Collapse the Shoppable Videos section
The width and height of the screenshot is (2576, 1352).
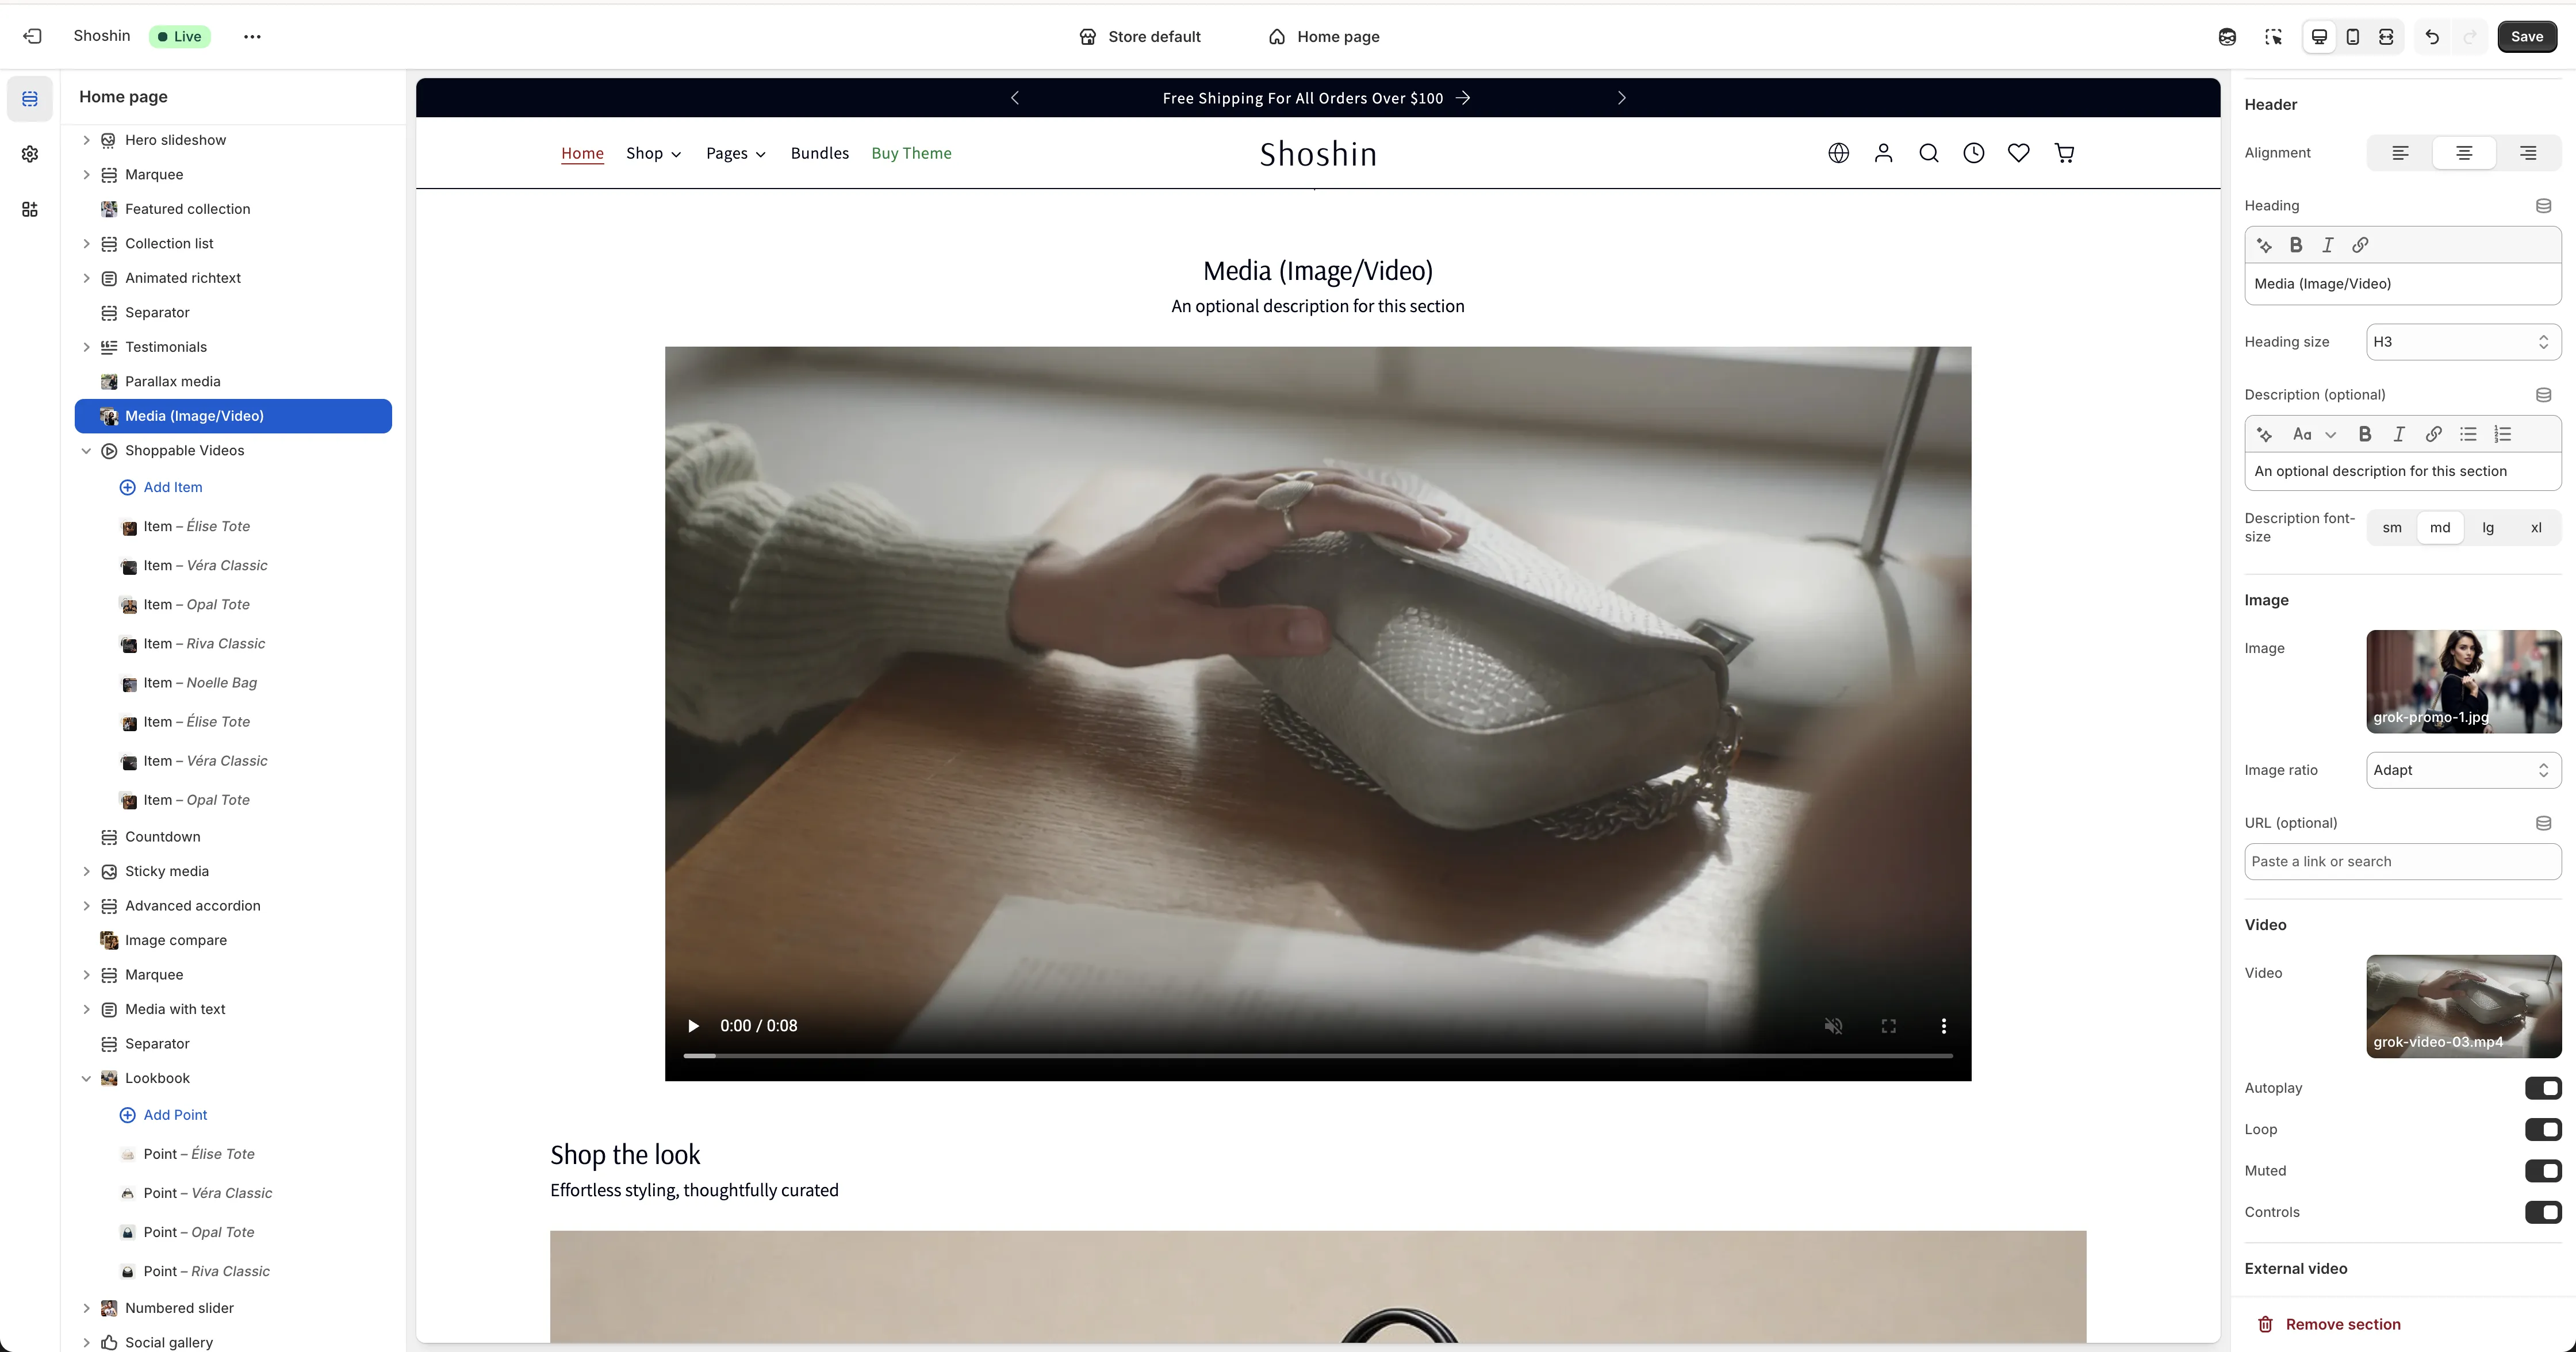pos(86,451)
